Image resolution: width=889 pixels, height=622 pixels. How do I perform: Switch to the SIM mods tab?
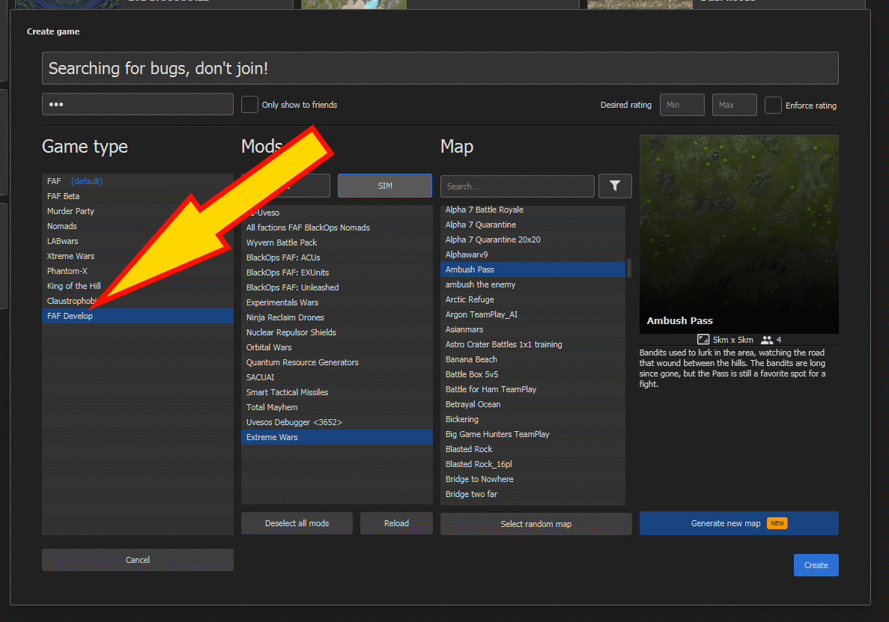tap(385, 186)
